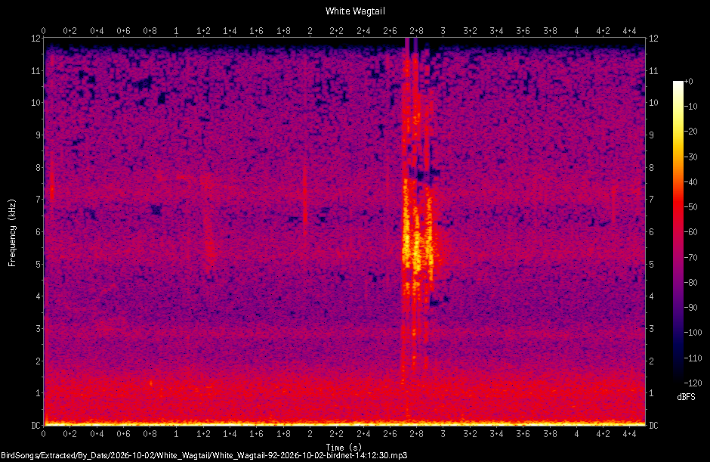Click the dBFS gradient color bar

click(678, 232)
